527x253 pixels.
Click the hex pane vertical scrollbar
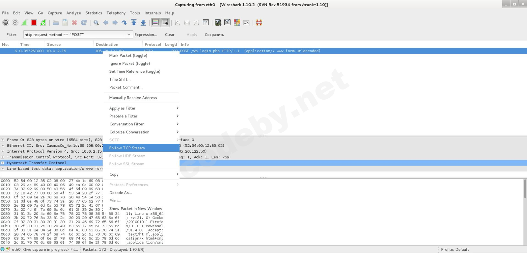click(x=525, y=189)
